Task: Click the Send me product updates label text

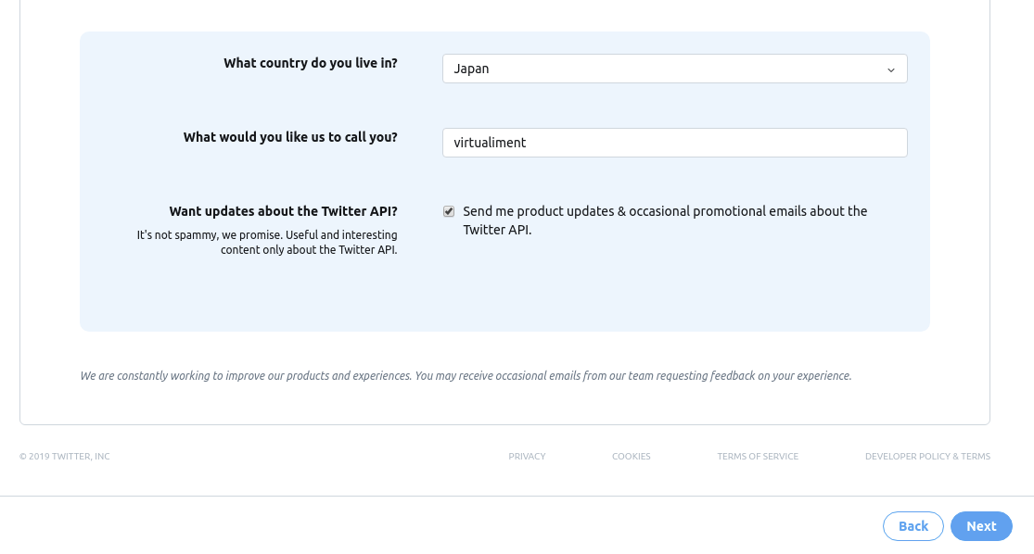Action: coord(665,220)
